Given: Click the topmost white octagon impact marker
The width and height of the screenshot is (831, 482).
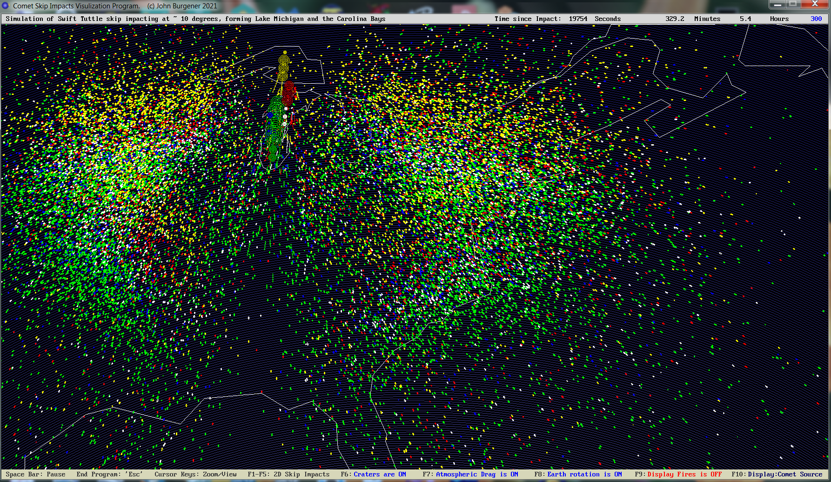Looking at the screenshot, I should [286, 109].
